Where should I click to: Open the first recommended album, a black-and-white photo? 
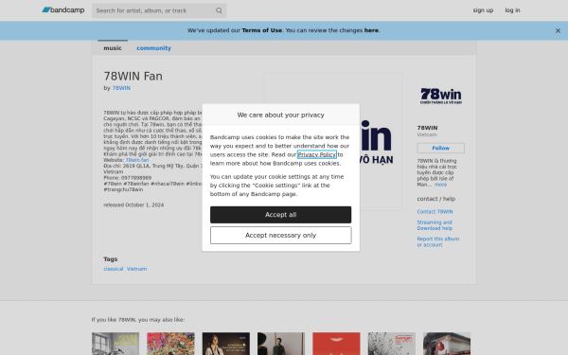click(115, 344)
